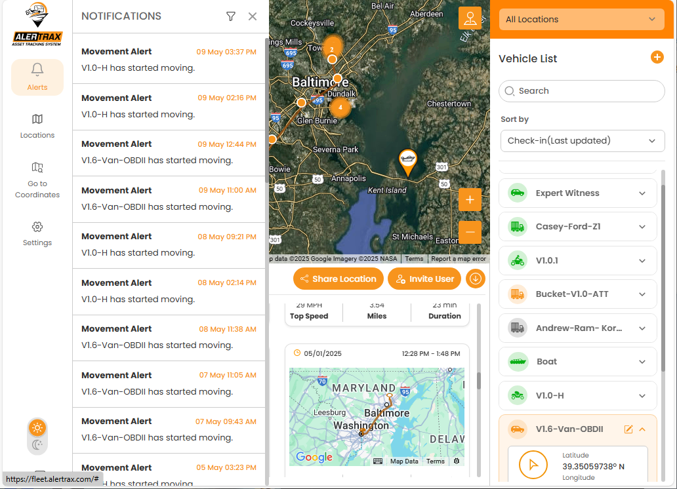Close the Notifications panel
Image resolution: width=677 pixels, height=489 pixels.
(x=253, y=16)
